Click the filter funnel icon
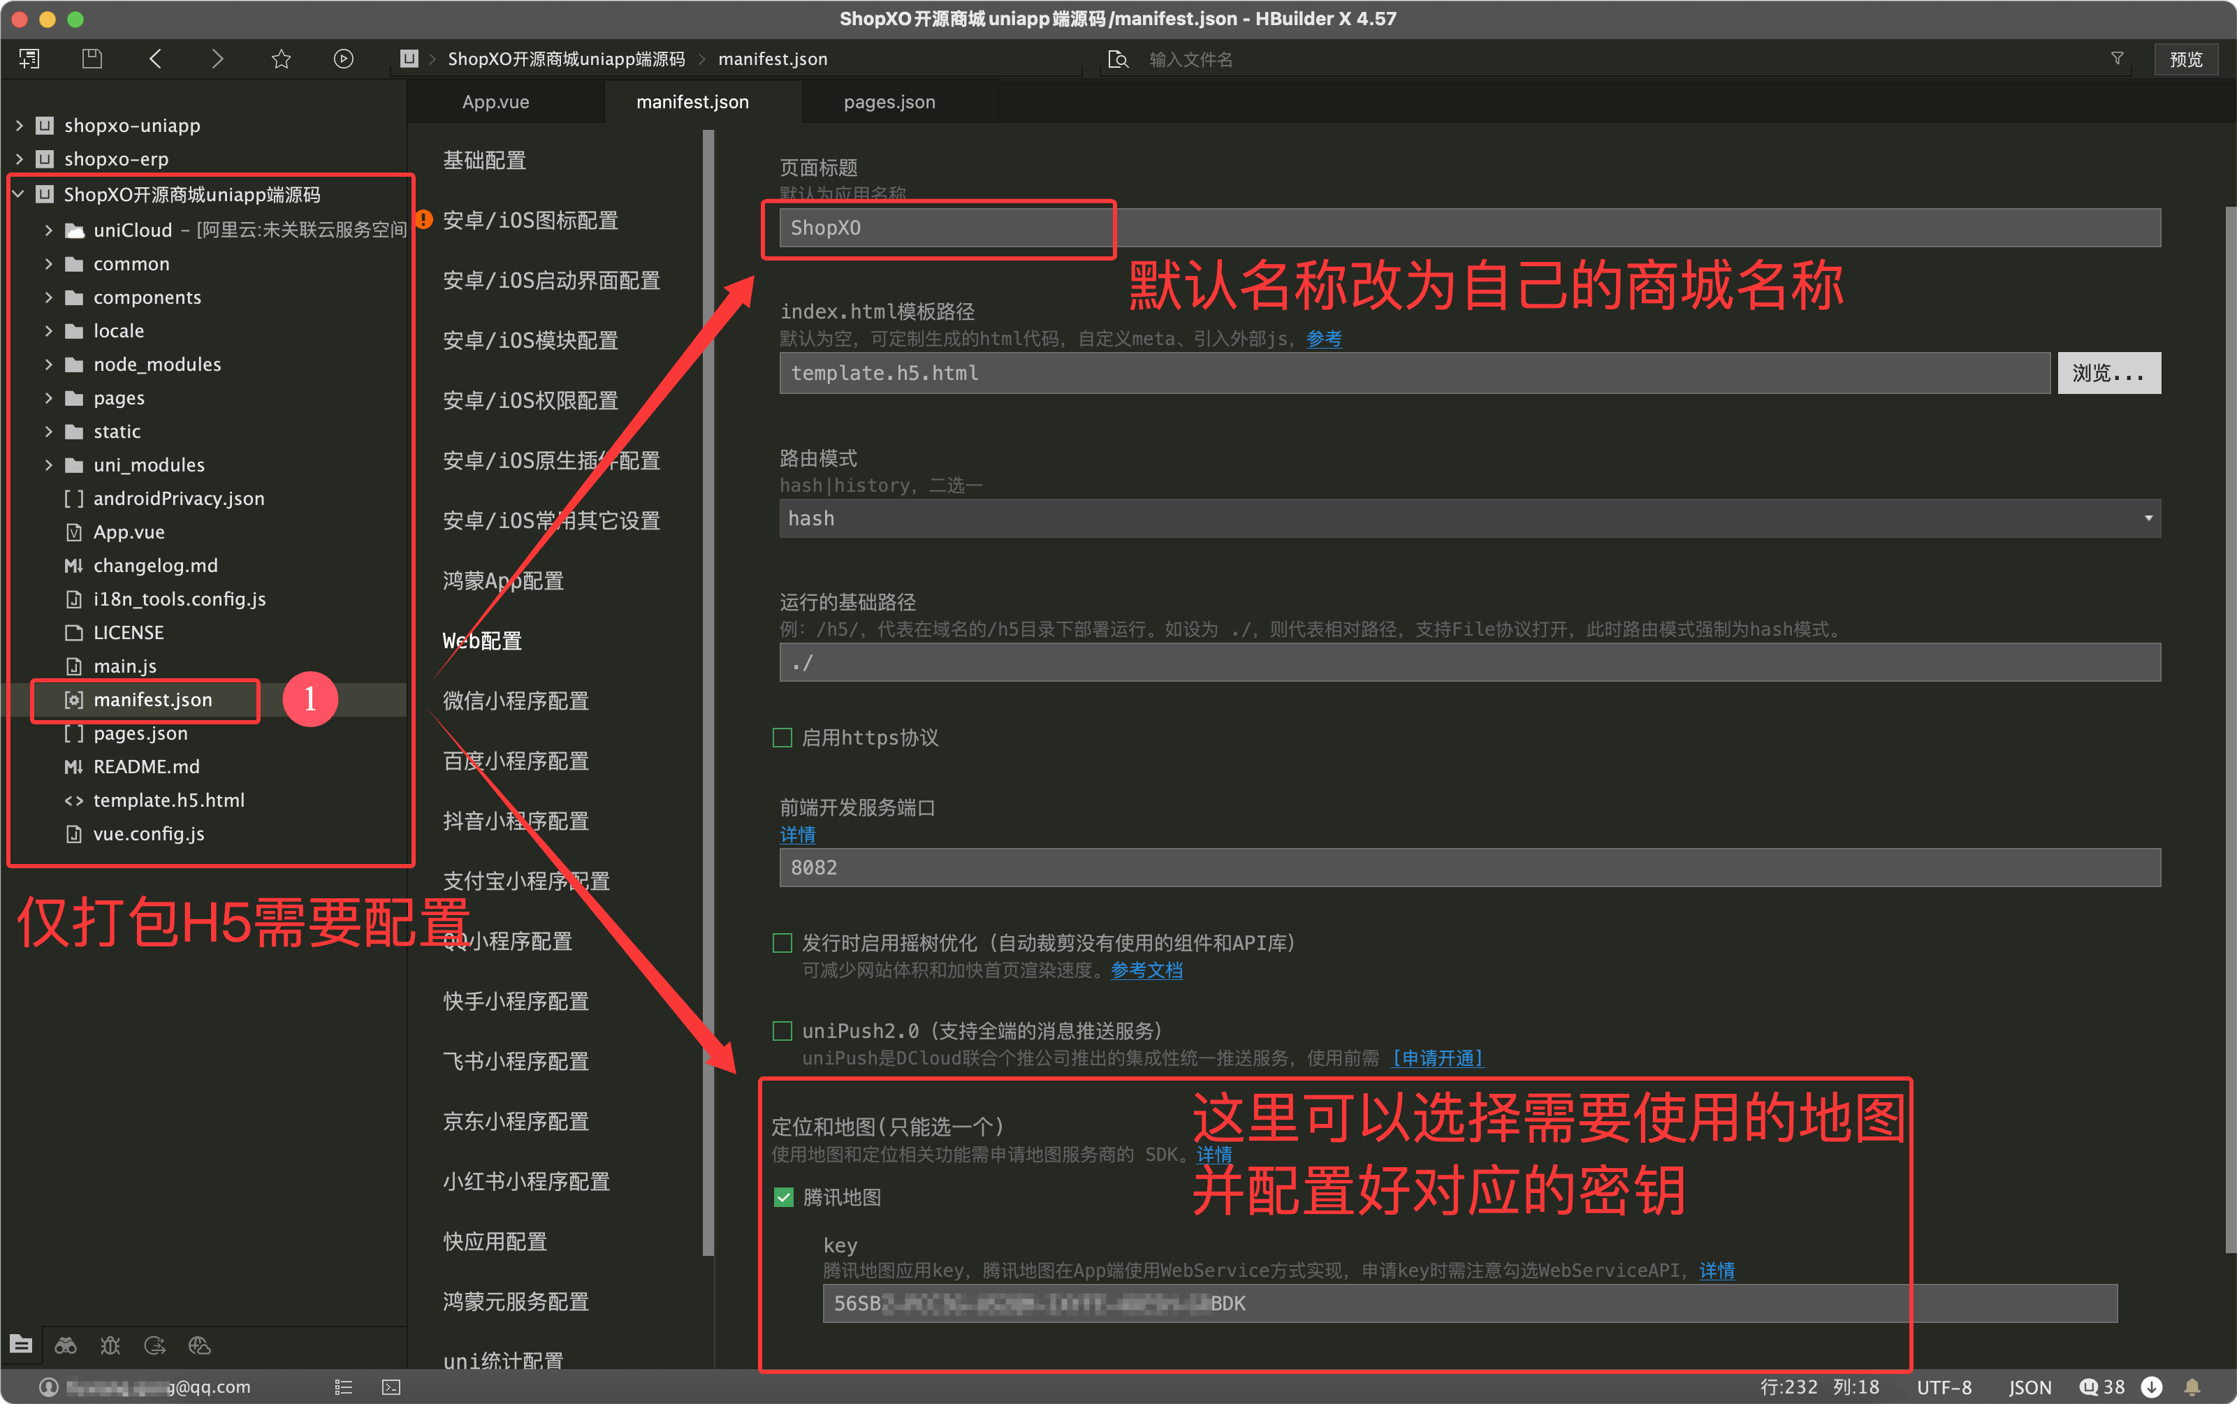The height and width of the screenshot is (1404, 2237). coord(2118,59)
